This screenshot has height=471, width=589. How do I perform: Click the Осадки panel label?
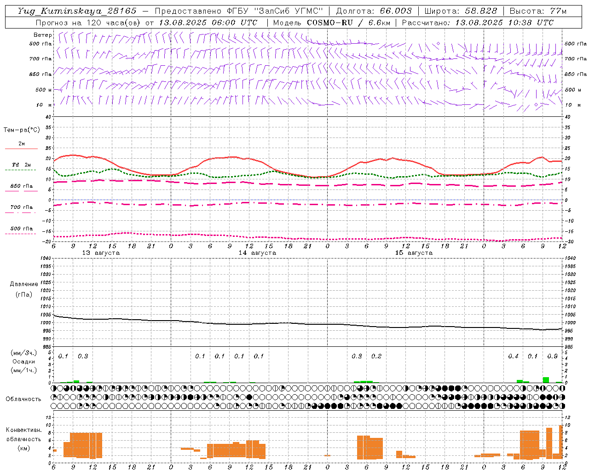(24, 362)
